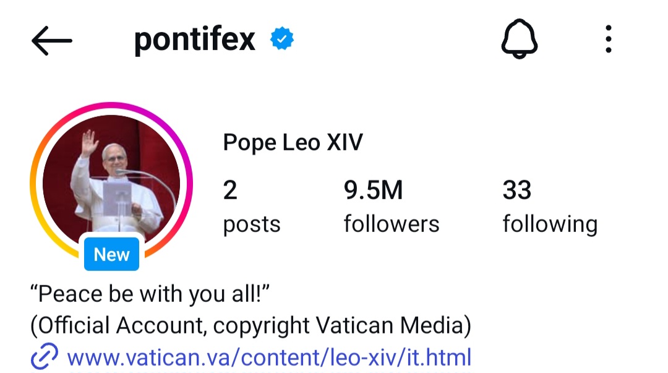Viewport: 668px width, 373px height.
Task: Open the Vatican website link
Action: [x=269, y=358]
